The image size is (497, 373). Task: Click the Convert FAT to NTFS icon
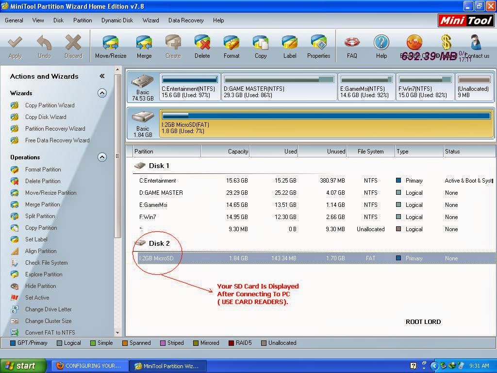coord(15,332)
